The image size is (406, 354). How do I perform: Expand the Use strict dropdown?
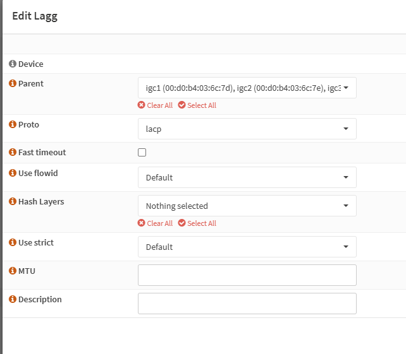247,247
